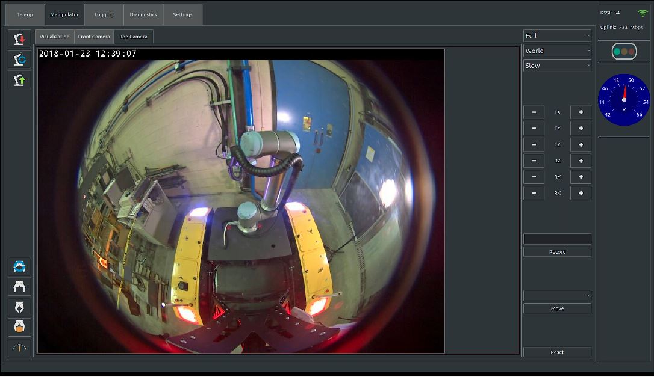This screenshot has width=654, height=377.
Task: Click the traffic light status indicator
Action: 624,52
